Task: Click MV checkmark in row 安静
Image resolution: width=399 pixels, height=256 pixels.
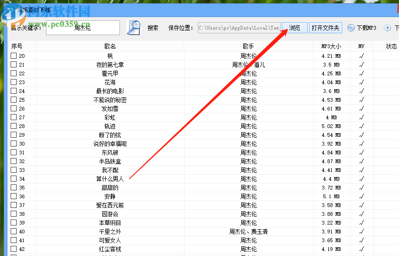Action: point(362,196)
